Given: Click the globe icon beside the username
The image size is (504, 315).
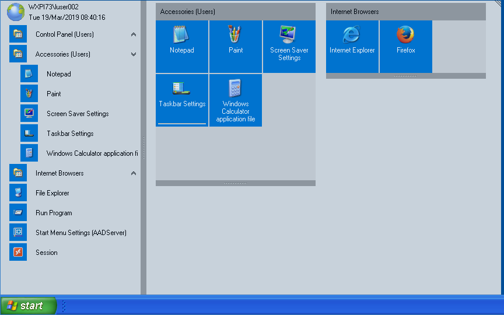Looking at the screenshot, I should point(16,12).
